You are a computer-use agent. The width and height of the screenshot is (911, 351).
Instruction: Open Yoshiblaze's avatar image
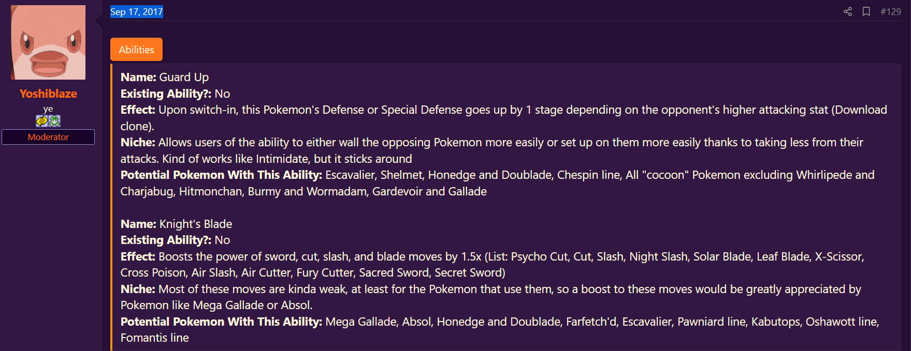coord(48,42)
